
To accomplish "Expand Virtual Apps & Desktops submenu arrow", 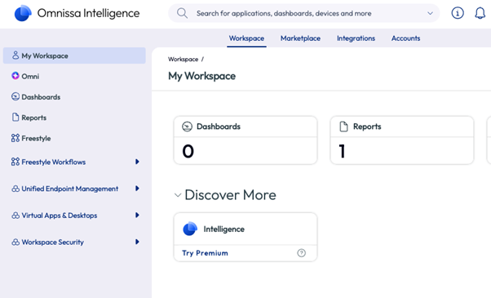I will coord(137,215).
